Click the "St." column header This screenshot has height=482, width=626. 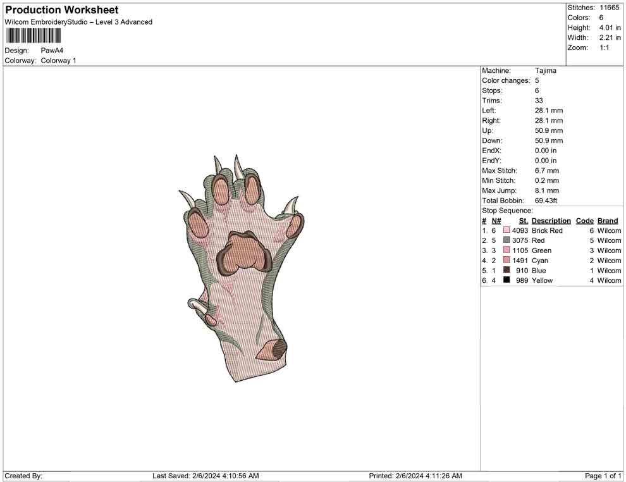[524, 220]
